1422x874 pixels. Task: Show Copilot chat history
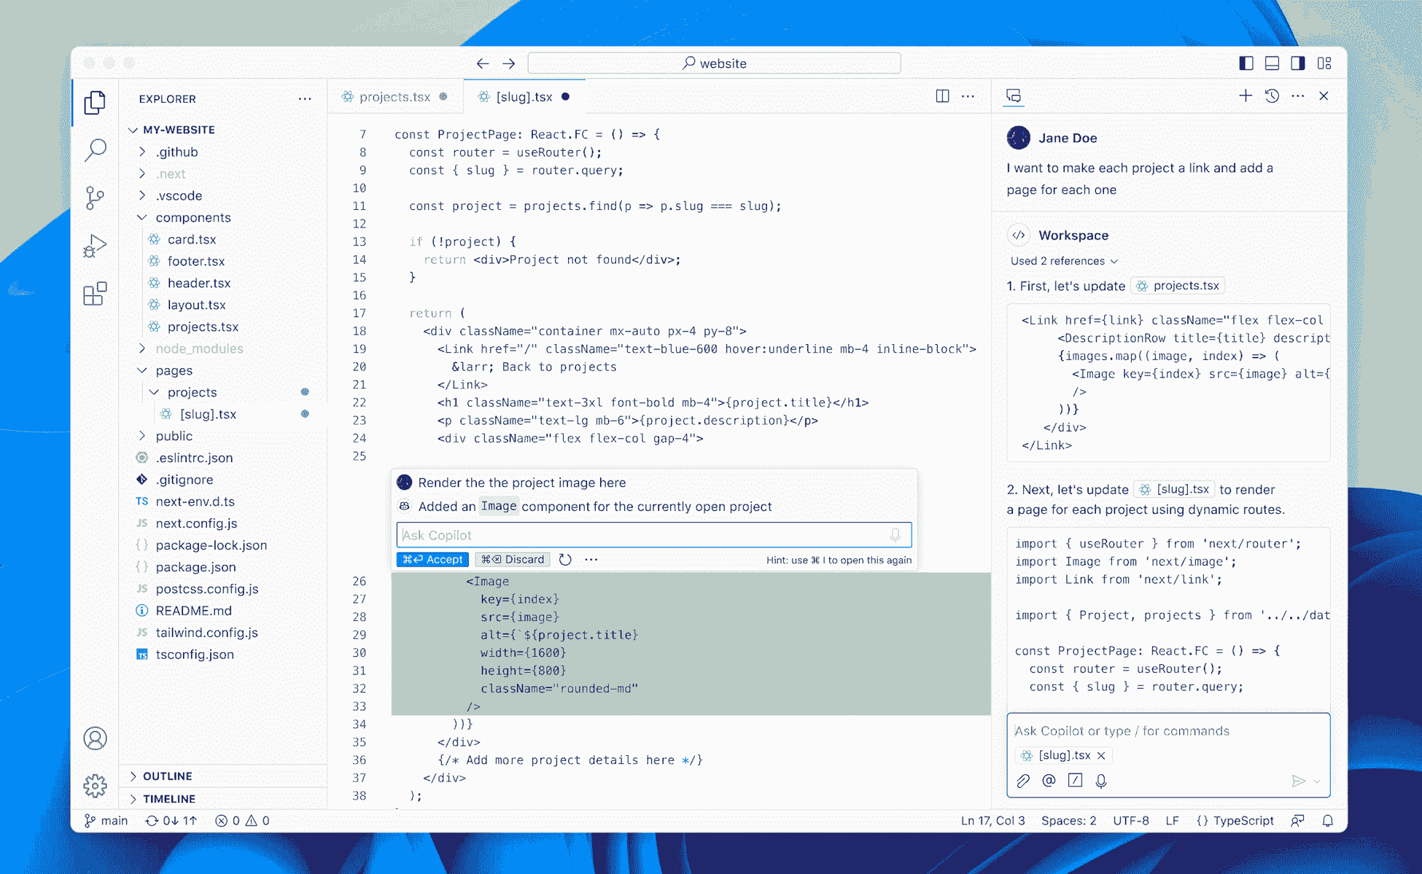(1272, 95)
